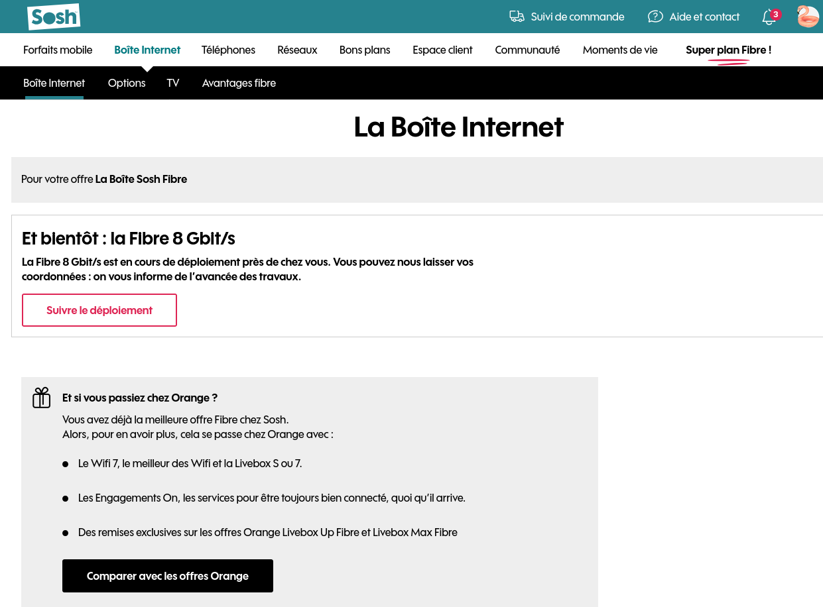Viewport: 823px width, 607px height.
Task: Switch to the TV sub-nav tab
Action: pos(173,83)
